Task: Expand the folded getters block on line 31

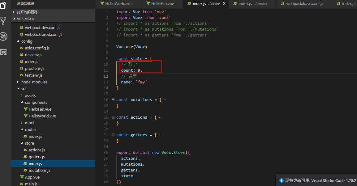Action: click(113, 135)
